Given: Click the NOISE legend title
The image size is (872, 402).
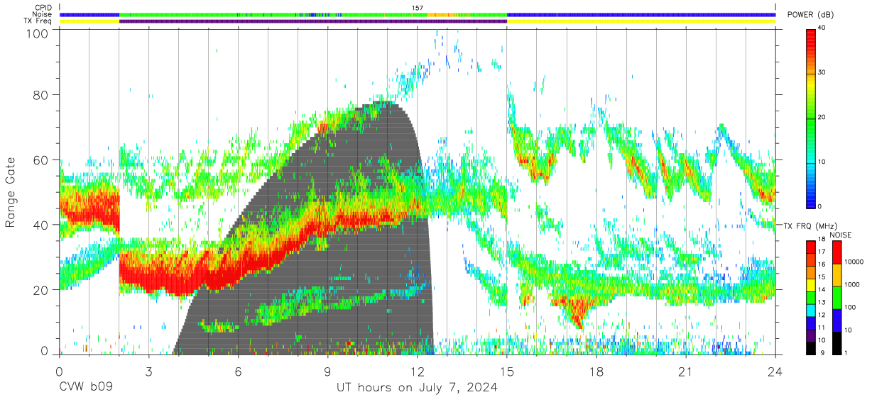Looking at the screenshot, I should [x=841, y=235].
